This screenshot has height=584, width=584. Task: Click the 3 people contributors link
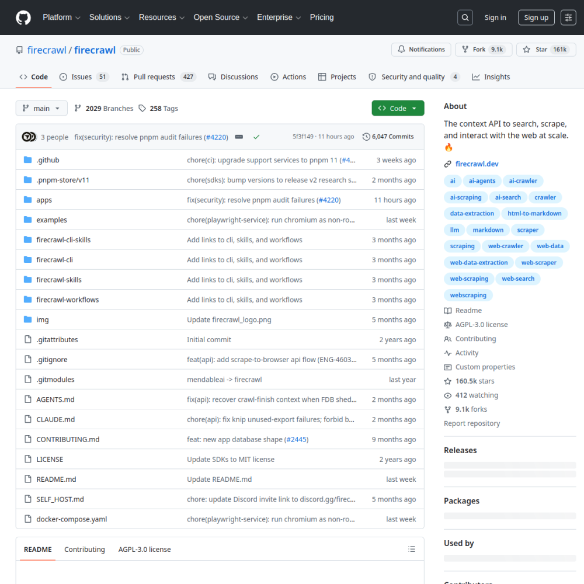[54, 137]
